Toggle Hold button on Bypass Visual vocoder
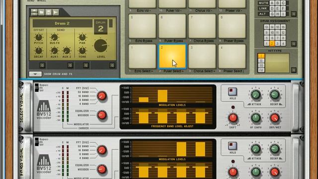 pos(233,146)
